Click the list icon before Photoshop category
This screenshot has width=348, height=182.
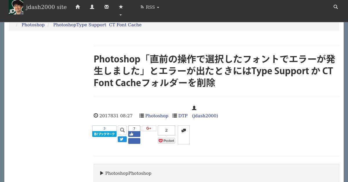pyautogui.click(x=142, y=116)
